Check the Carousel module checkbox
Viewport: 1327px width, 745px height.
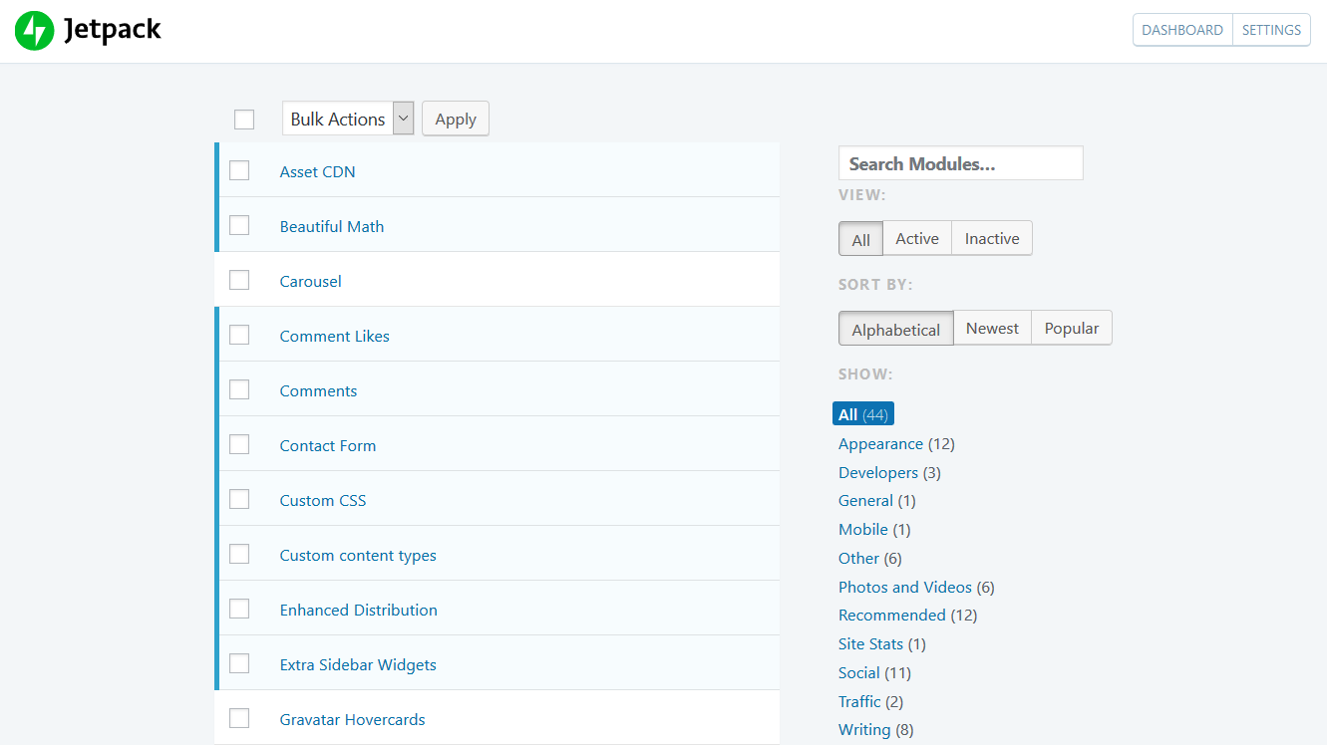(x=239, y=280)
